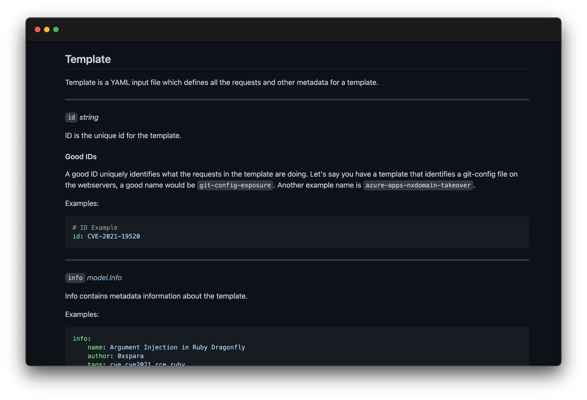Click the red close traffic light

(x=37, y=29)
